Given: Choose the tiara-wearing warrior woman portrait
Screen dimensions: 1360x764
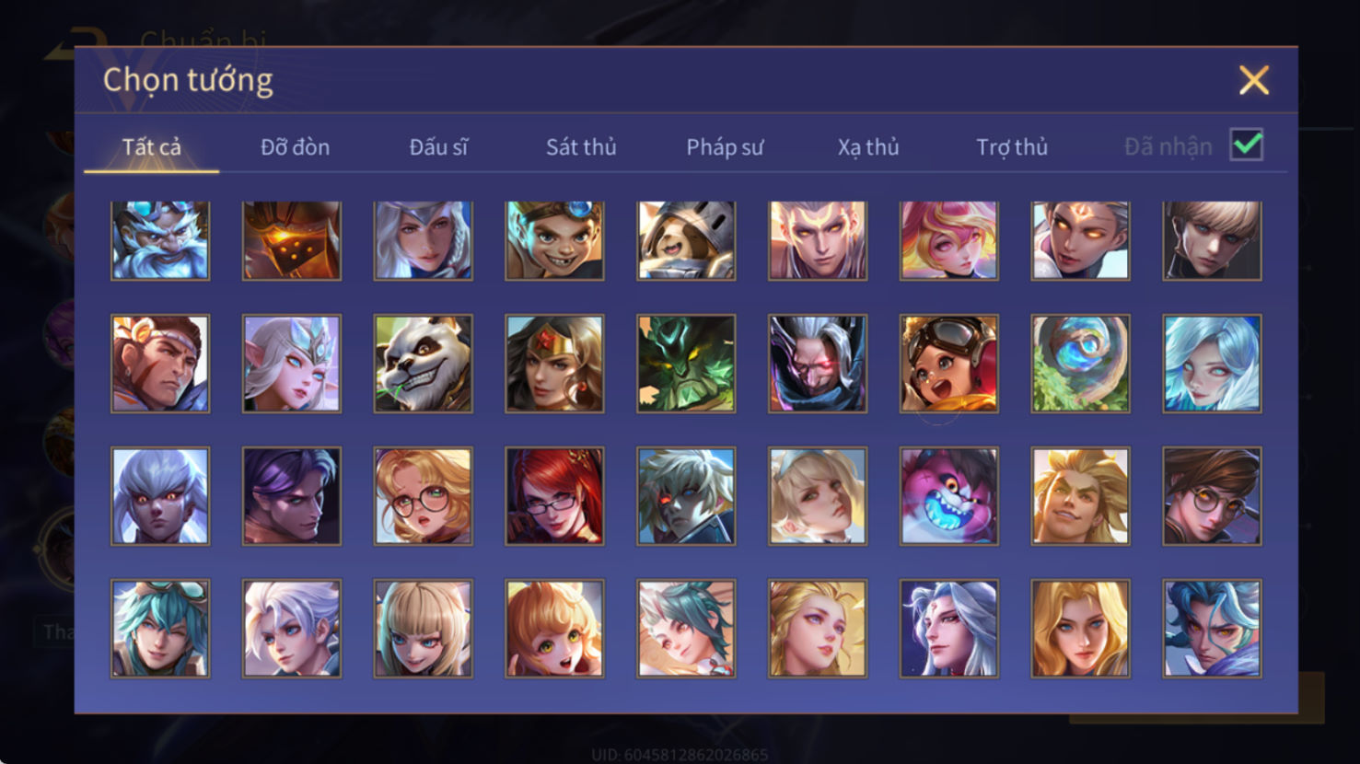Looking at the screenshot, I should (x=554, y=364).
